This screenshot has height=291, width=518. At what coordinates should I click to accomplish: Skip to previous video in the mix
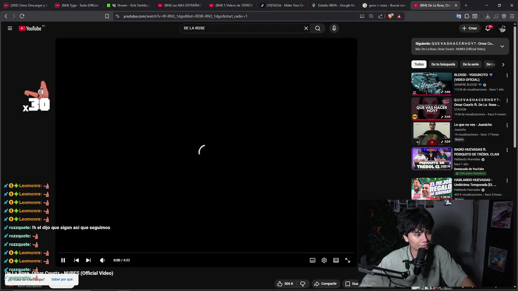click(x=76, y=260)
